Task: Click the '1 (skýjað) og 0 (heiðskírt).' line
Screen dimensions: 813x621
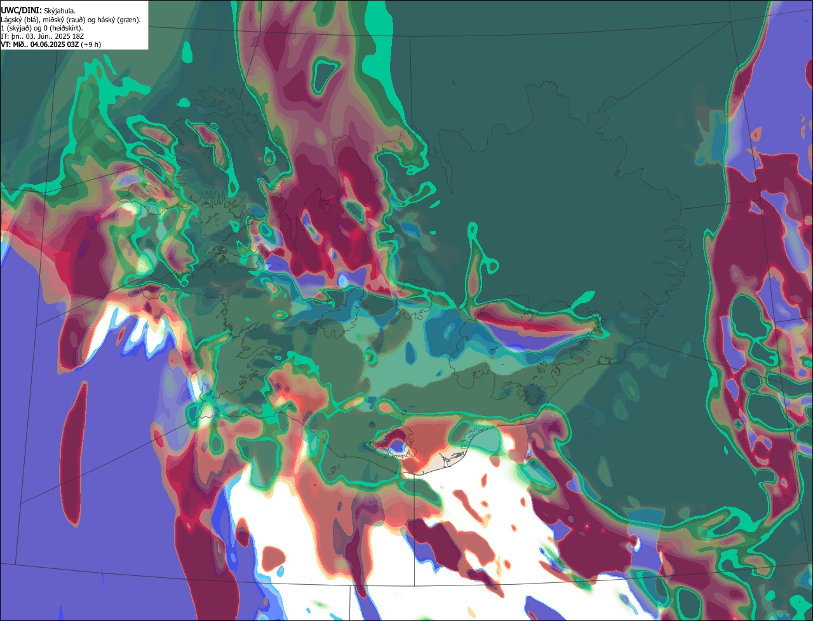Action: pyautogui.click(x=42, y=28)
